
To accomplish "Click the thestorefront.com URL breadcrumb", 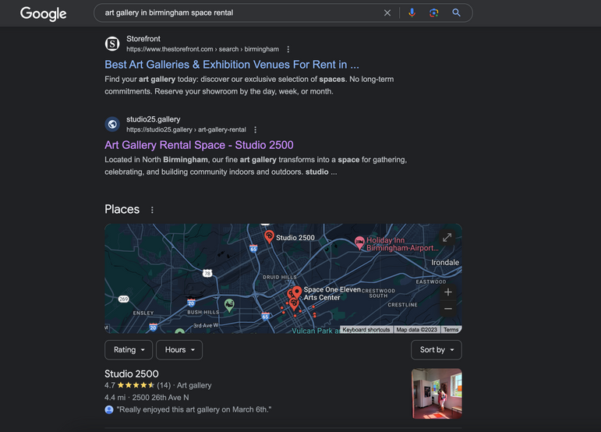I will (203, 49).
